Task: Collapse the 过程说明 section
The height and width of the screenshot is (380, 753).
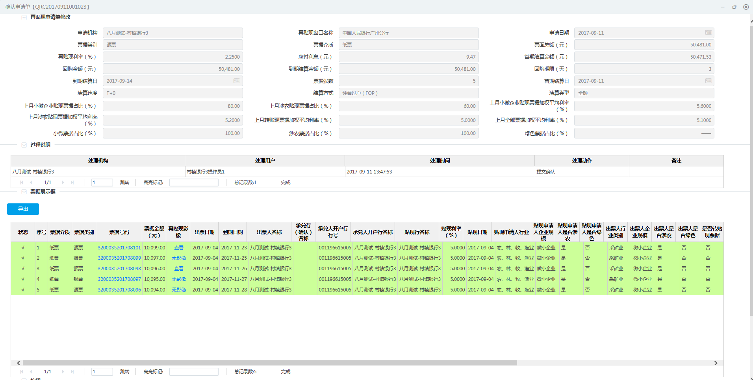Action: pyautogui.click(x=24, y=145)
